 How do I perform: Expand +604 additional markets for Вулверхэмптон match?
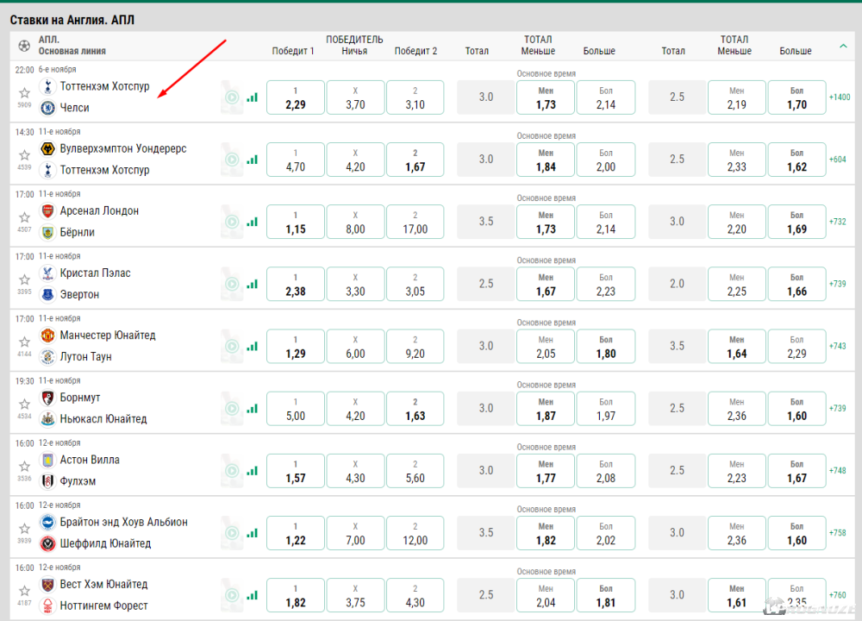point(838,160)
